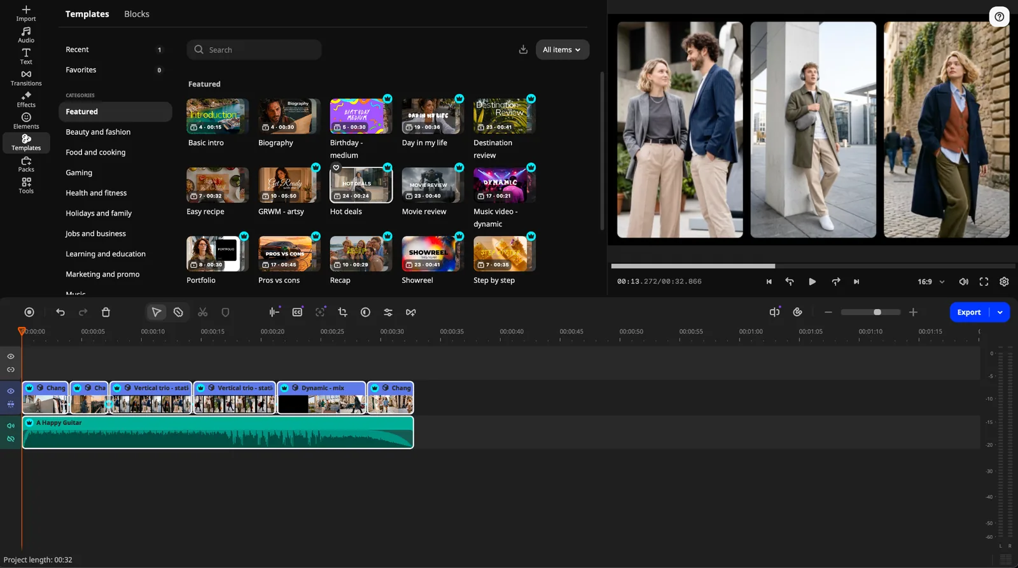
Task: Mute the A Happy Guitar audio track
Action: (11, 426)
